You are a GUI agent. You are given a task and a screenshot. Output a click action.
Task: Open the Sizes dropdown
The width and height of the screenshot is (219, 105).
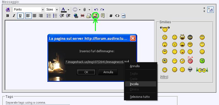click(52, 9)
